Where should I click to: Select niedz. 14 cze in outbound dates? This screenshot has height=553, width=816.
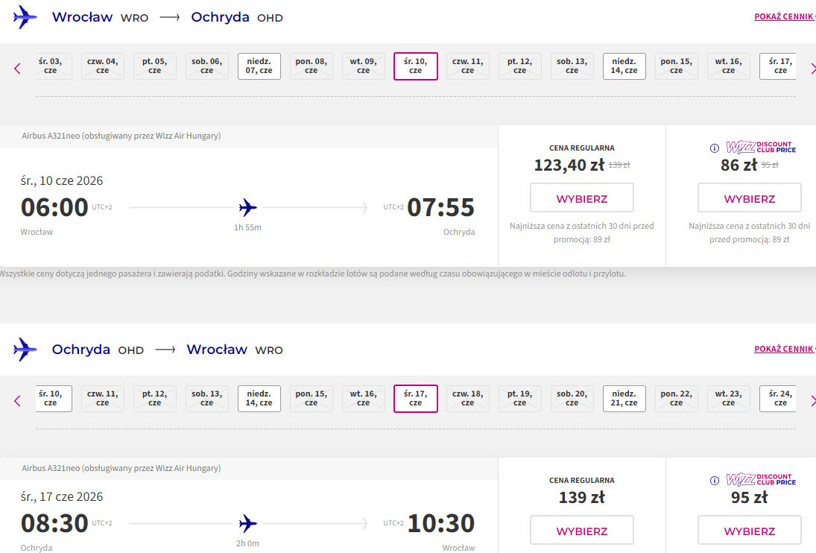tap(624, 66)
